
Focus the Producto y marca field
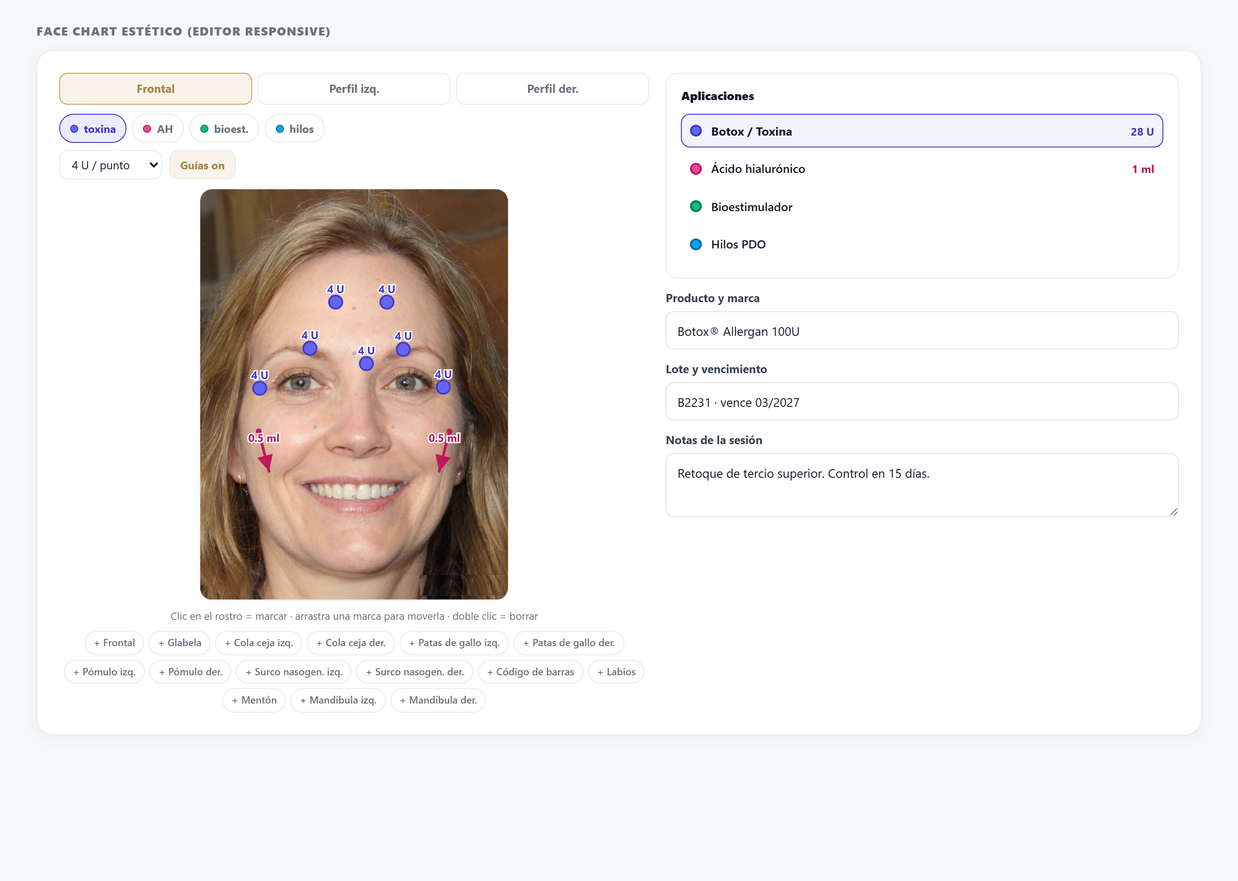pyautogui.click(x=922, y=330)
